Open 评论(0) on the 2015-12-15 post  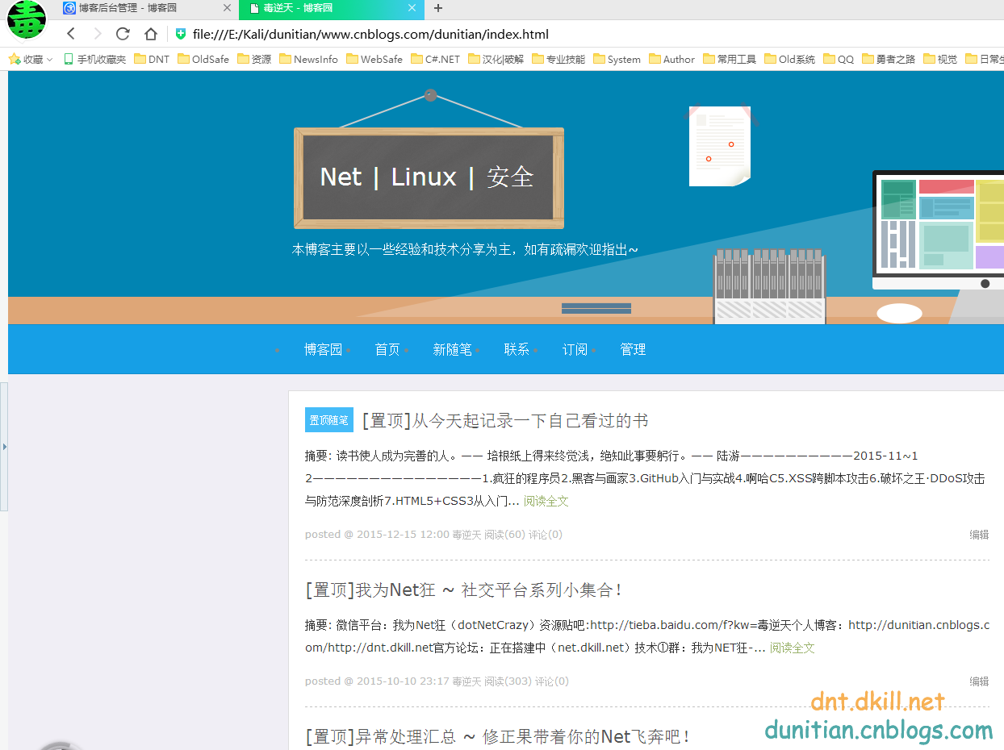(546, 534)
